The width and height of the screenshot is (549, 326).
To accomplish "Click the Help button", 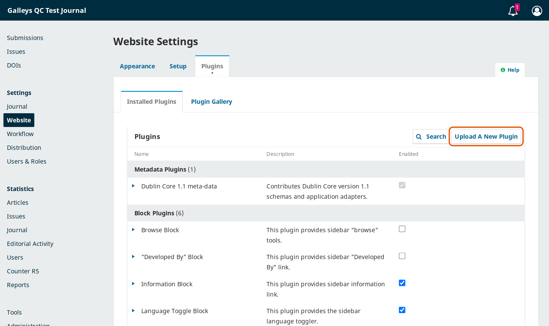I will [x=510, y=70].
